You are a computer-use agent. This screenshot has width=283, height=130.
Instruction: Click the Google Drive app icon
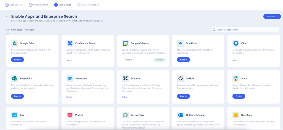coord(15,43)
